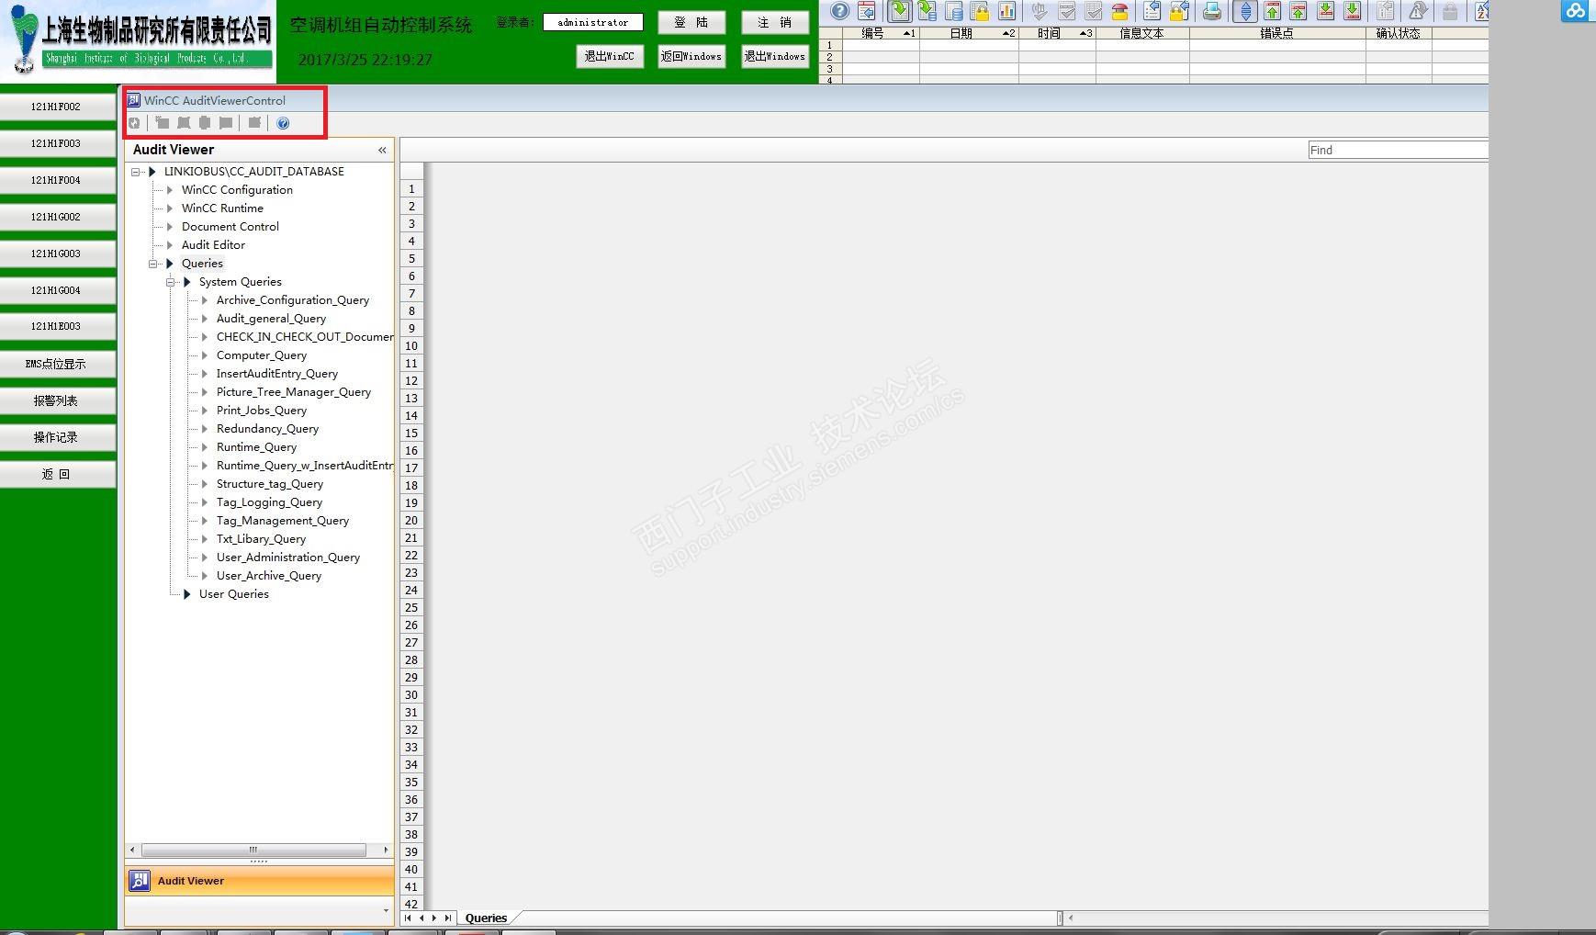Go to the last sheet using tab navigation arrow
This screenshot has width=1596, height=935.
pyautogui.click(x=447, y=918)
